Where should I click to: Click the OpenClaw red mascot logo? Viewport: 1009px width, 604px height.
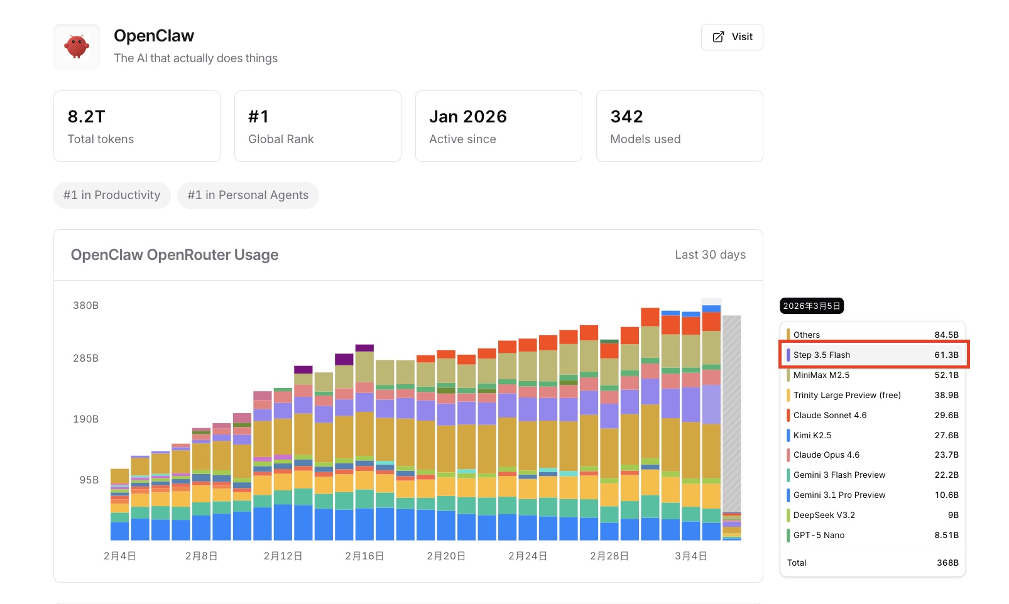coord(77,47)
